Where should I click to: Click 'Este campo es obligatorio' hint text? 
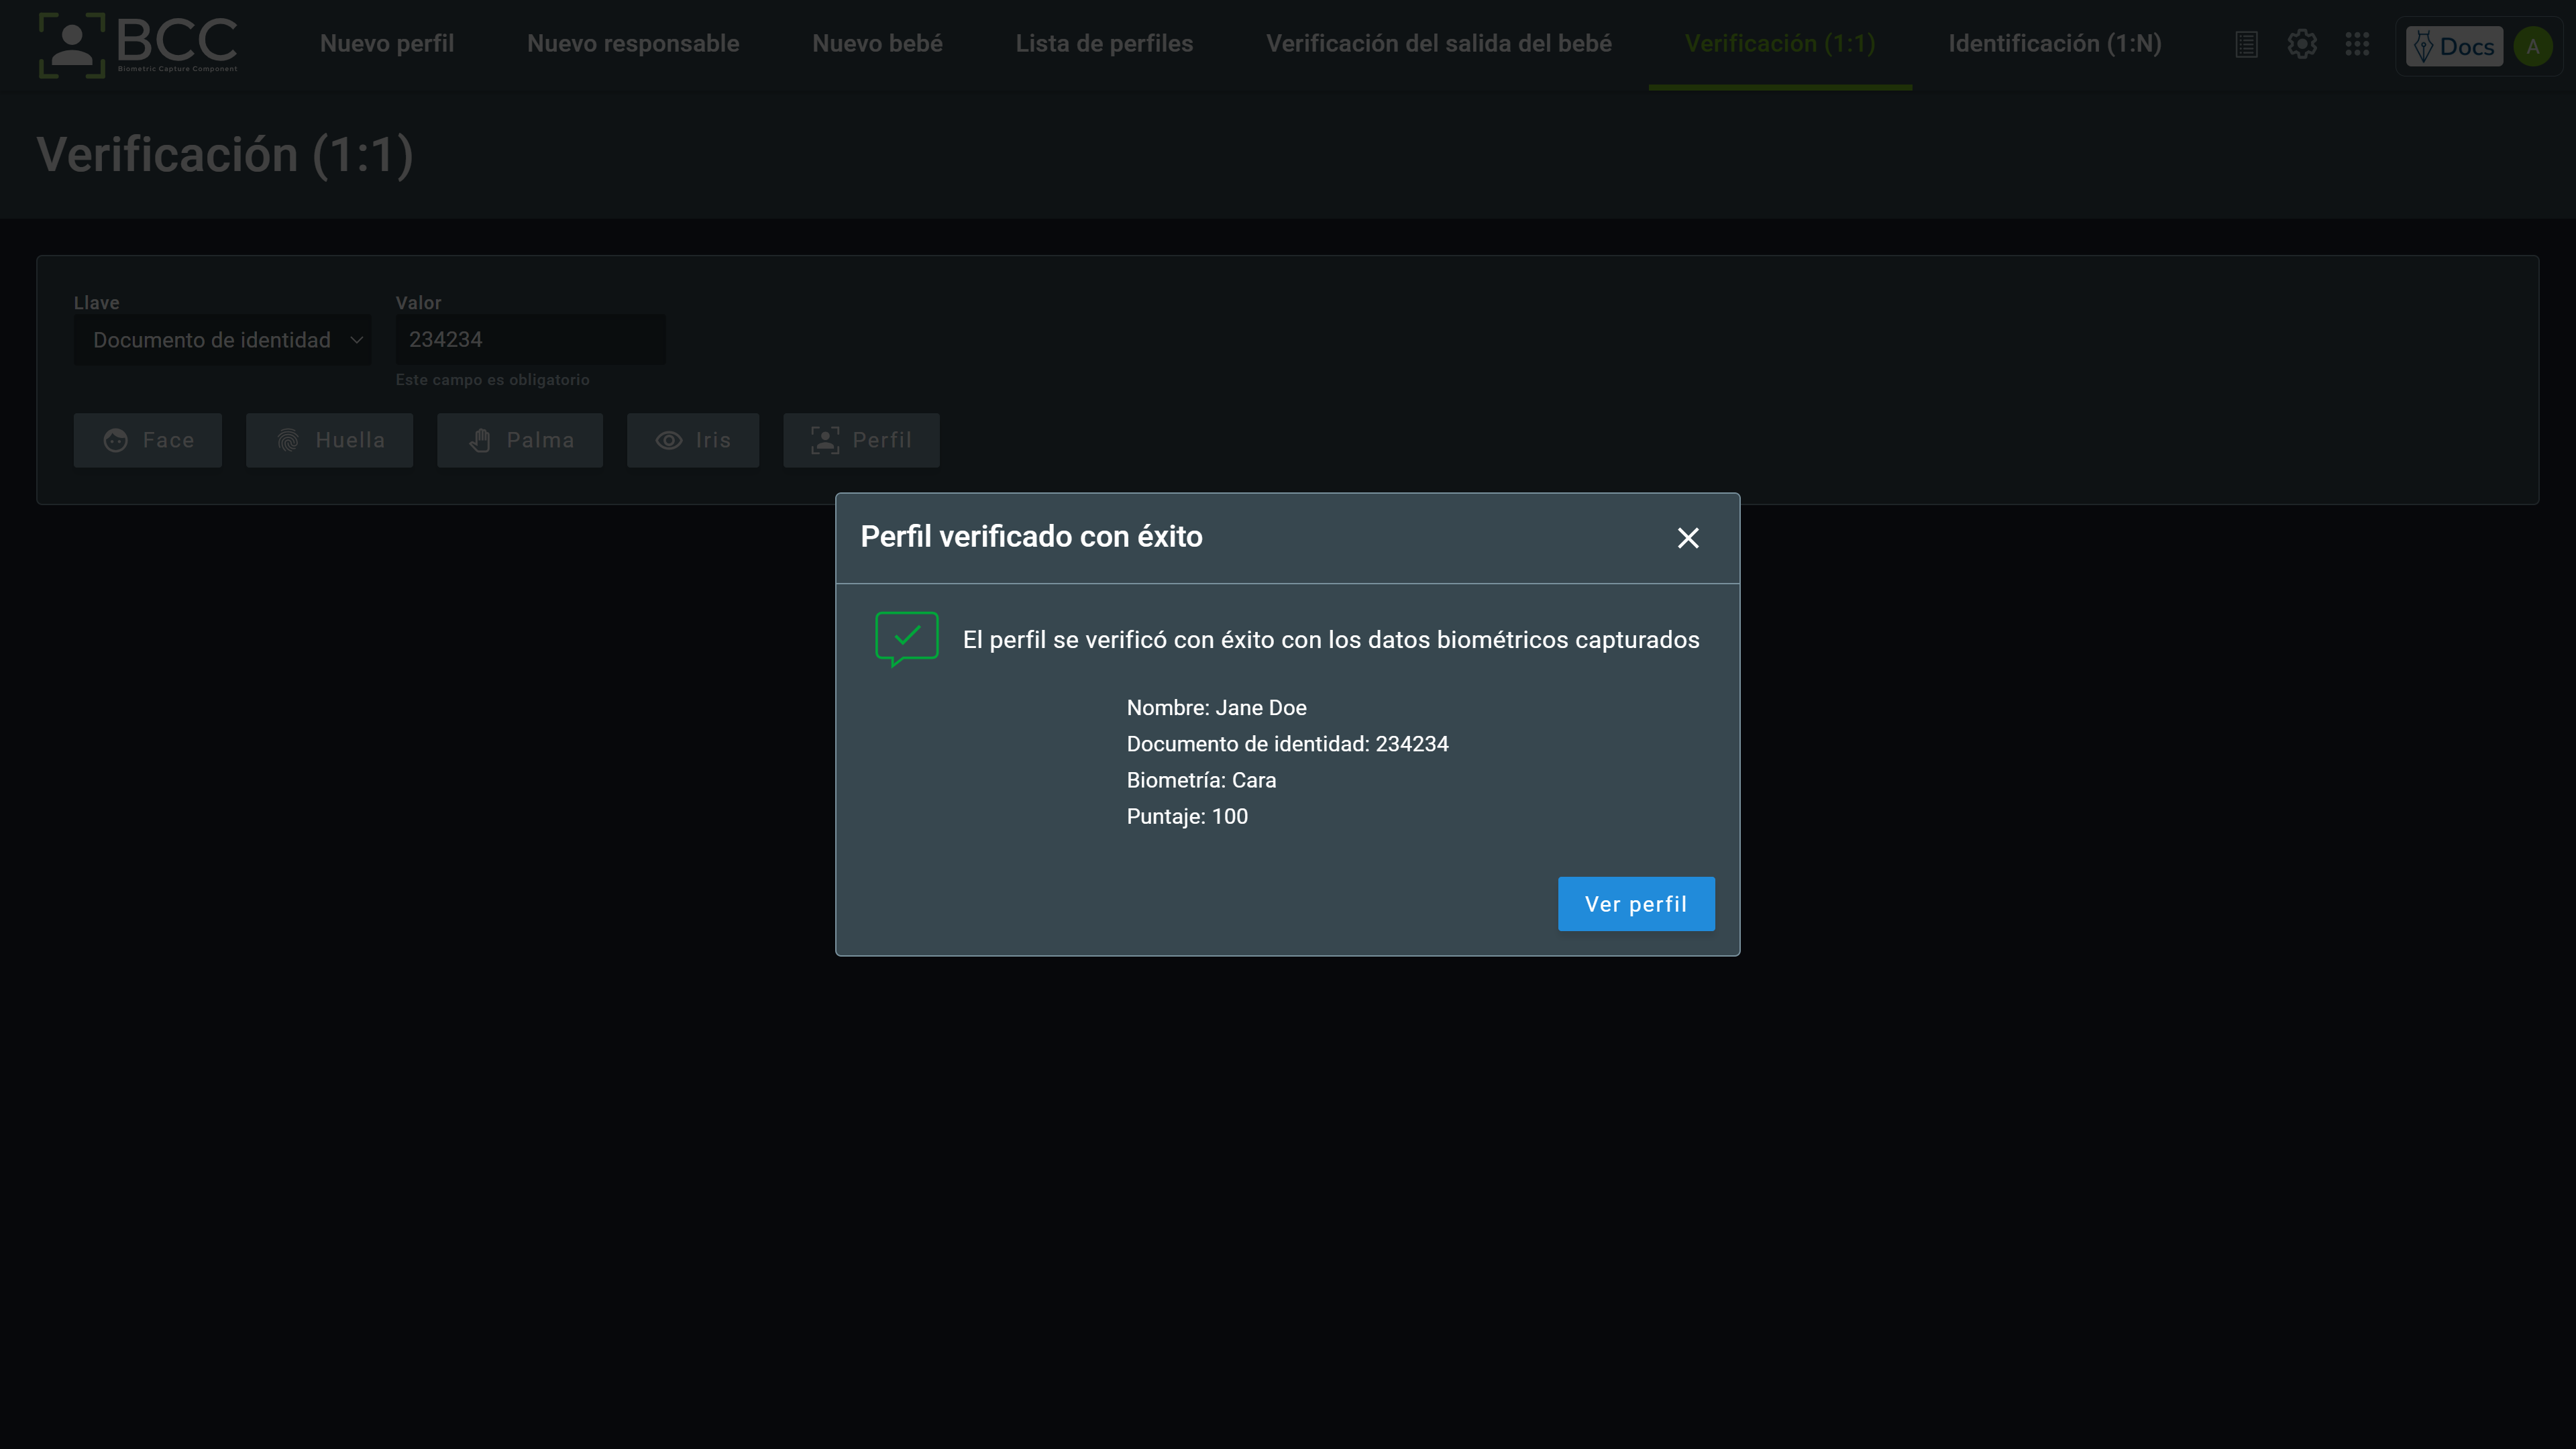(x=492, y=380)
